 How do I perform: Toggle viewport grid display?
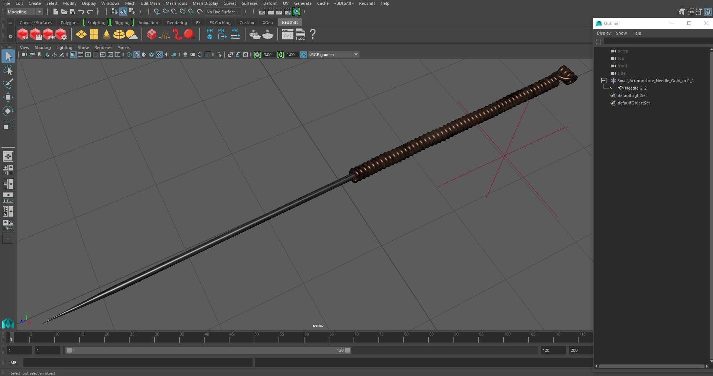(73, 55)
